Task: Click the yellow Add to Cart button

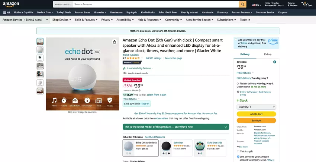Action: [x=256, y=114]
